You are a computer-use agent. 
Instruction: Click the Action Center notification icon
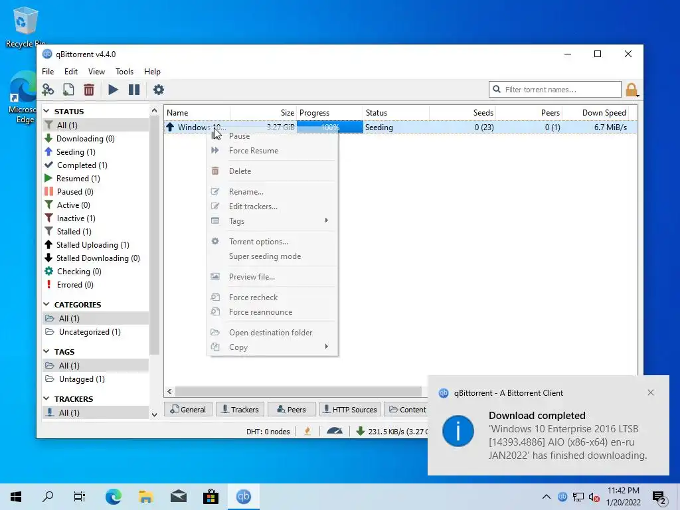(659, 497)
